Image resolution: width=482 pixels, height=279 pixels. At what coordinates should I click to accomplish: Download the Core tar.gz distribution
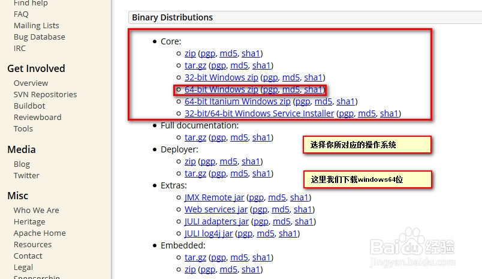195,65
